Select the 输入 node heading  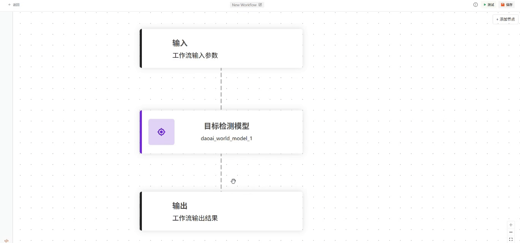[180, 43]
